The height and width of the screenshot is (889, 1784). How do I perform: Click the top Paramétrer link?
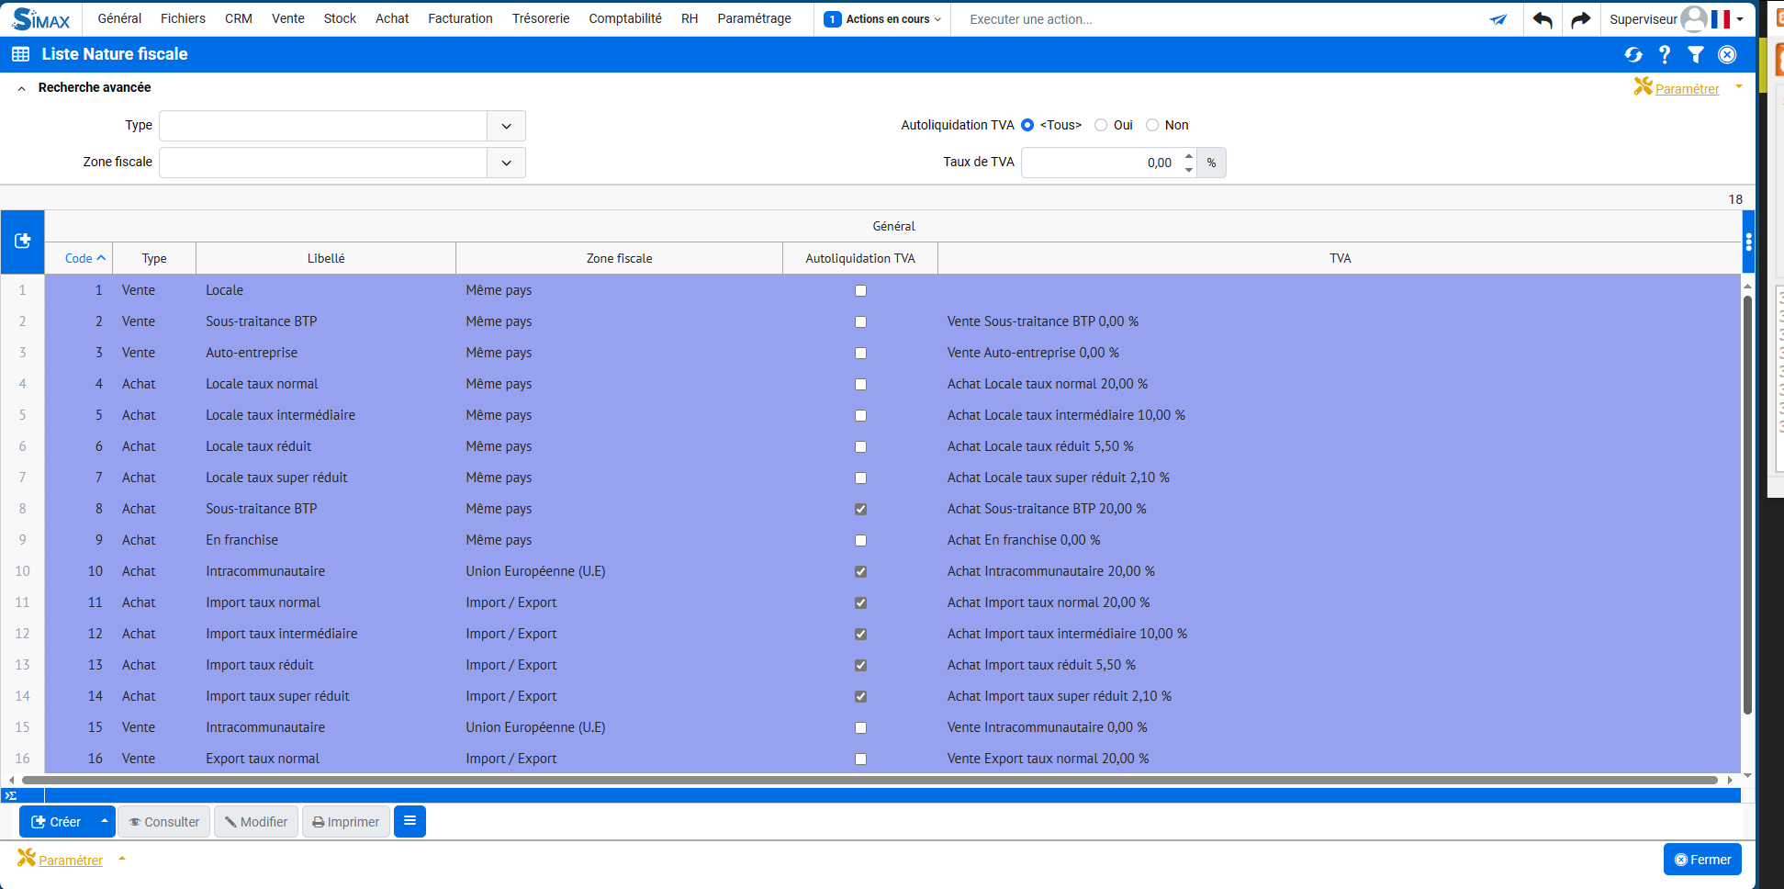pos(1687,89)
